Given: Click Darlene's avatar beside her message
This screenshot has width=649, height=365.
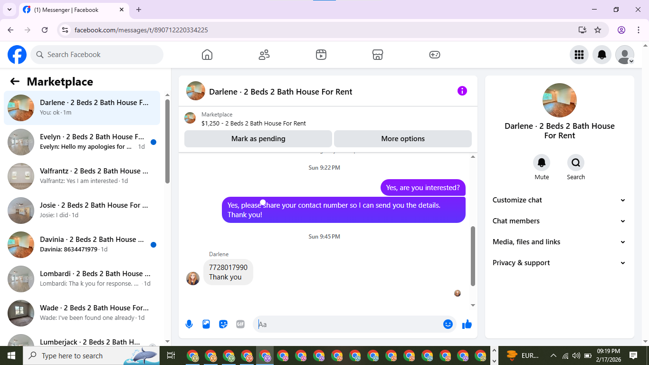Looking at the screenshot, I should click(x=193, y=279).
